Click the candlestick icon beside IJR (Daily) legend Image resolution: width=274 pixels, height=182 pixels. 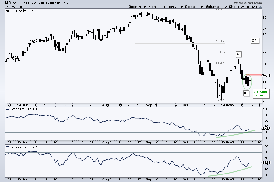click(7, 11)
